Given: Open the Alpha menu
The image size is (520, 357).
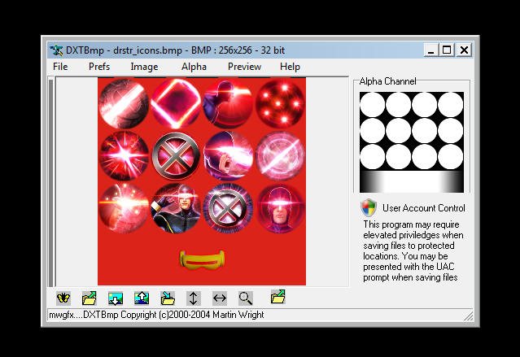Looking at the screenshot, I should click(x=194, y=67).
